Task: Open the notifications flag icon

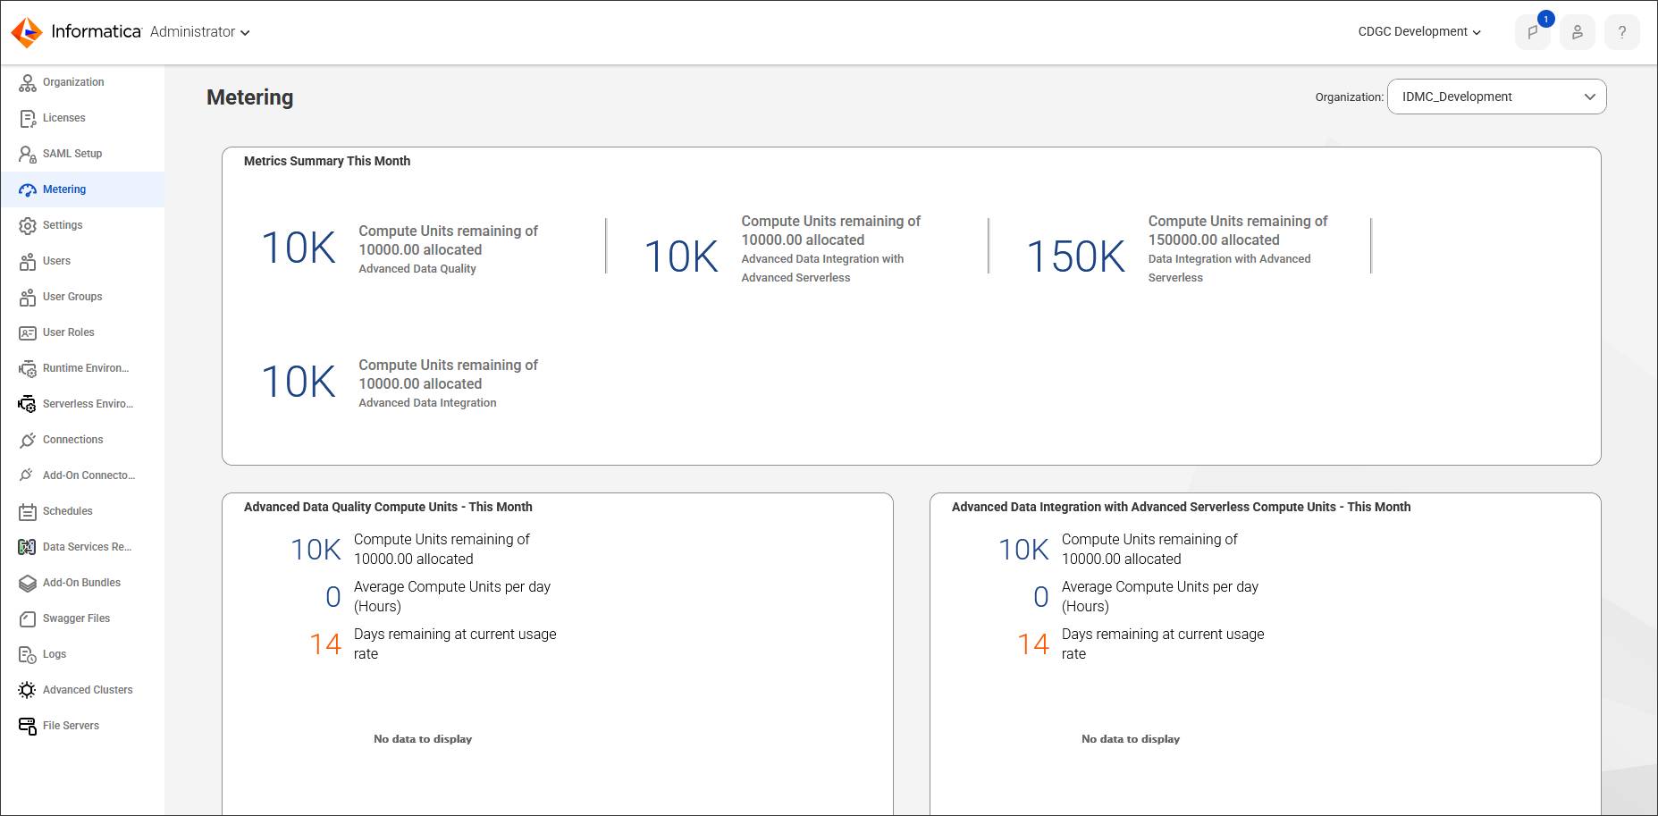Action: pos(1533,32)
